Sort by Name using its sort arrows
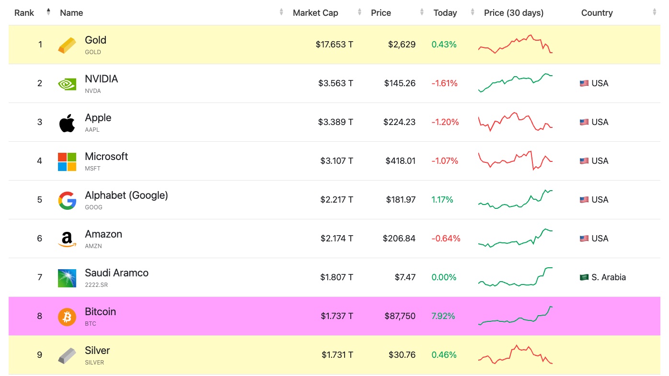This screenshot has height=376, width=669. 281,12
